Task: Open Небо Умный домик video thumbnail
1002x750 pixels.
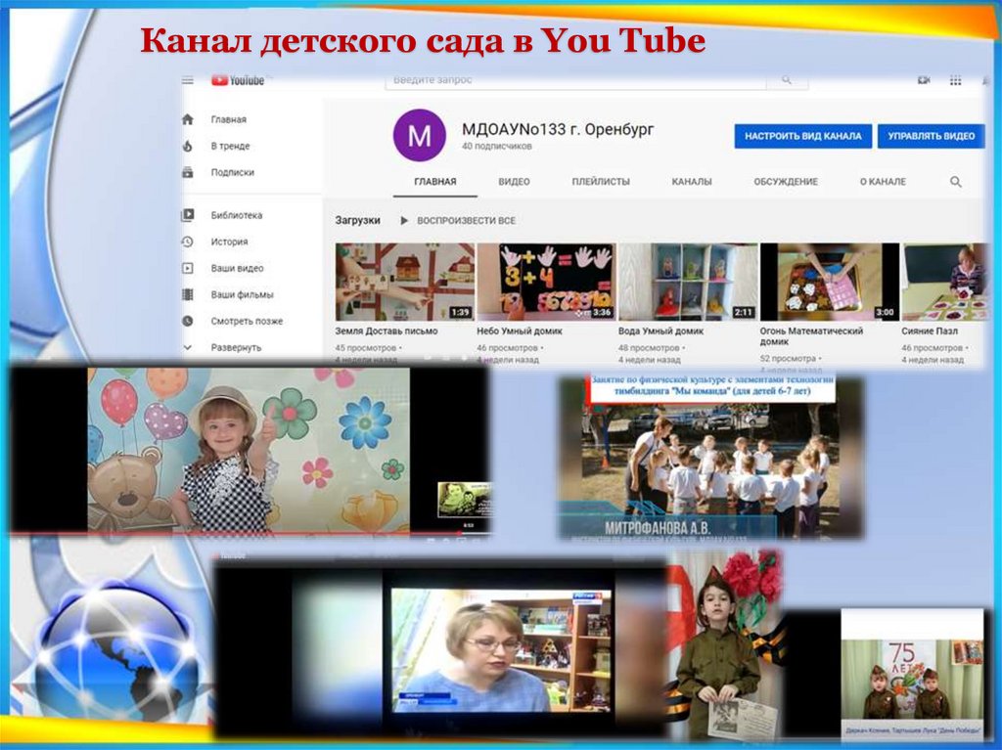Action: [546, 282]
